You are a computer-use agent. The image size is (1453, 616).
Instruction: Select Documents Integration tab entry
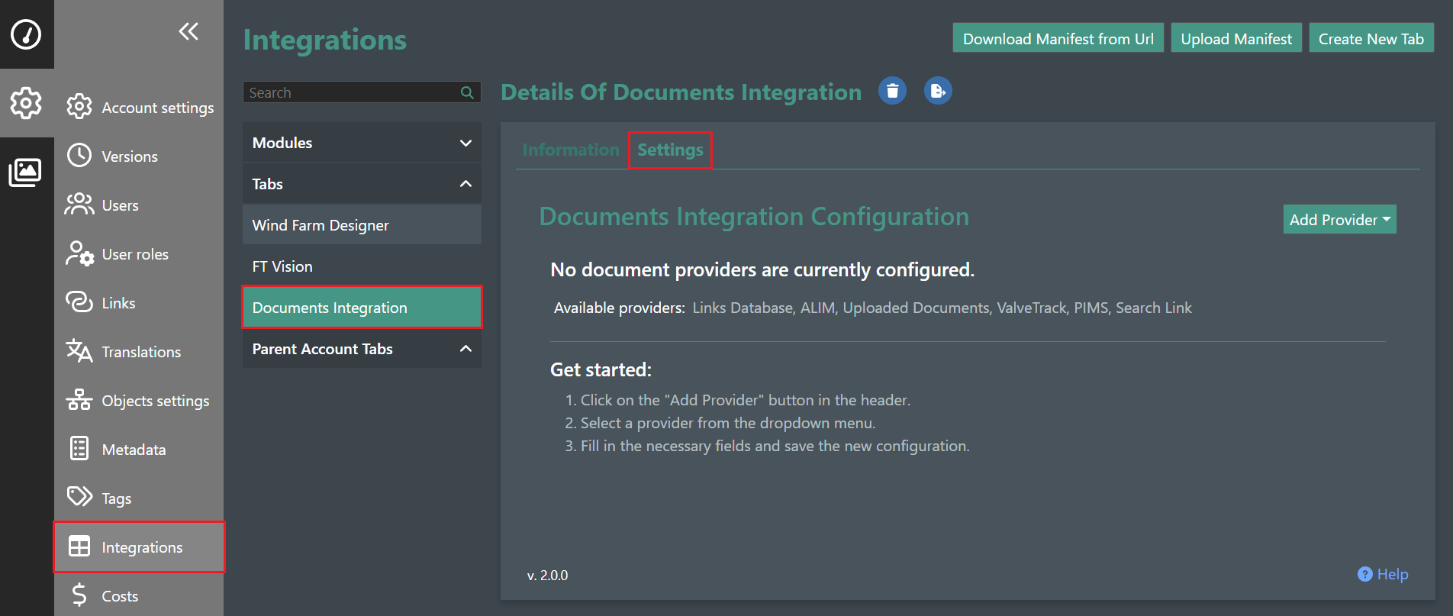[362, 308]
